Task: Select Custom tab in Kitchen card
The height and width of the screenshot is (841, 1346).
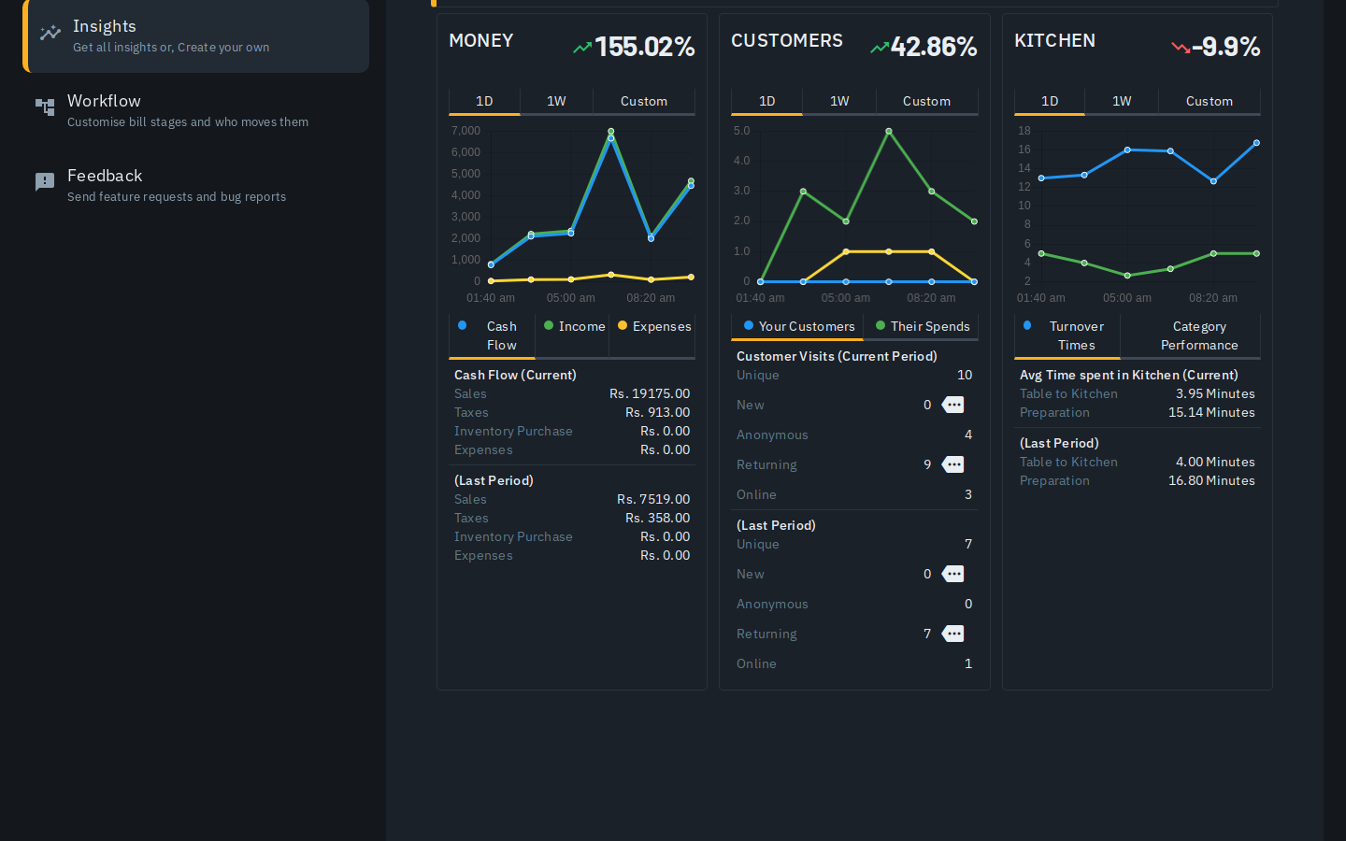Action: click(1210, 101)
